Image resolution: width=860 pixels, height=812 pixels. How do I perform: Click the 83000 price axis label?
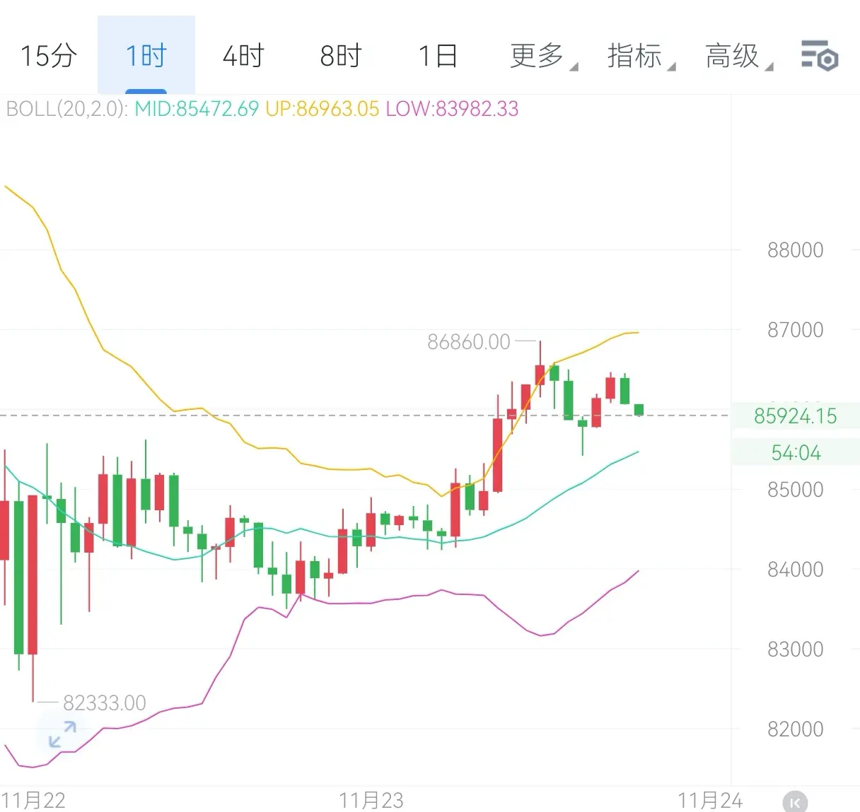[x=795, y=649]
